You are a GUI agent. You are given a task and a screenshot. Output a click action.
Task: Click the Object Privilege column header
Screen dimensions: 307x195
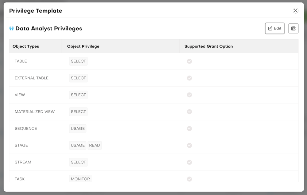(x=83, y=46)
